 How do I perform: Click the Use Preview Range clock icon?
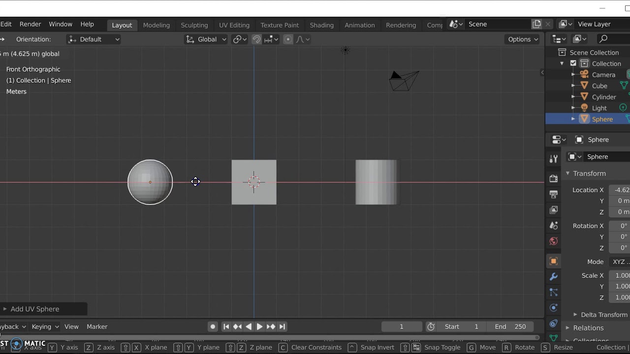tap(431, 326)
